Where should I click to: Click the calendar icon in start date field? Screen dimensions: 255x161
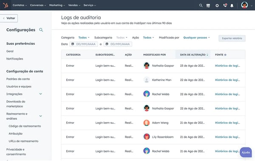(73, 44)
